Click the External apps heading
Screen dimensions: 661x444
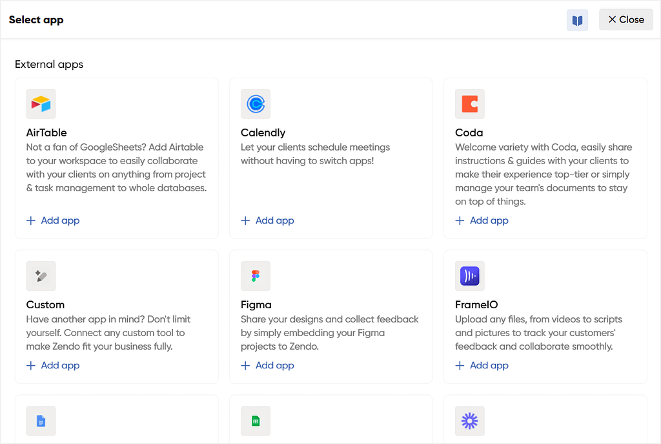49,64
